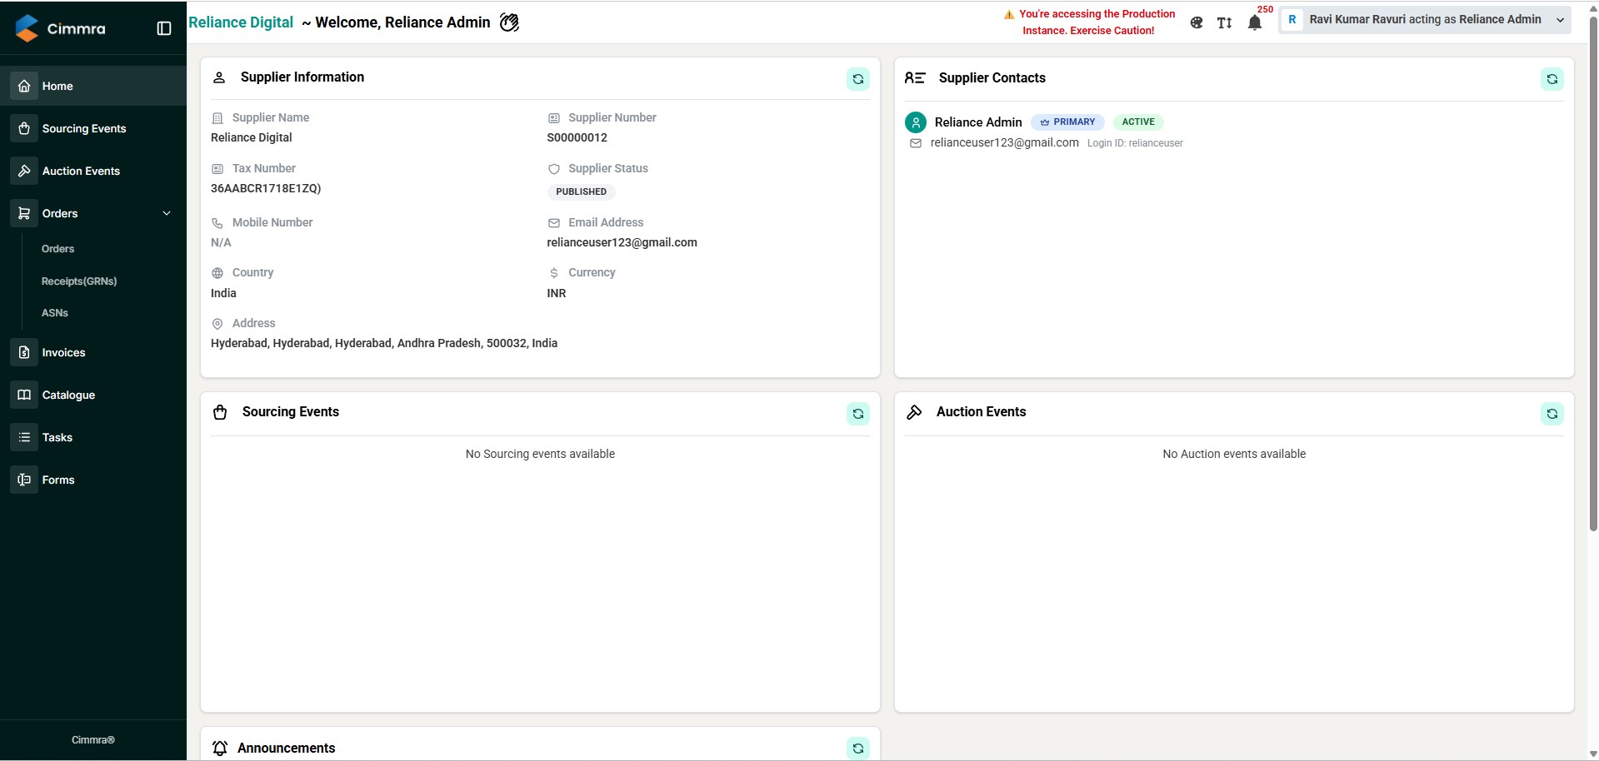Click the Auction Events gavel icon in sidebar
This screenshot has width=1599, height=761.
[x=24, y=171]
